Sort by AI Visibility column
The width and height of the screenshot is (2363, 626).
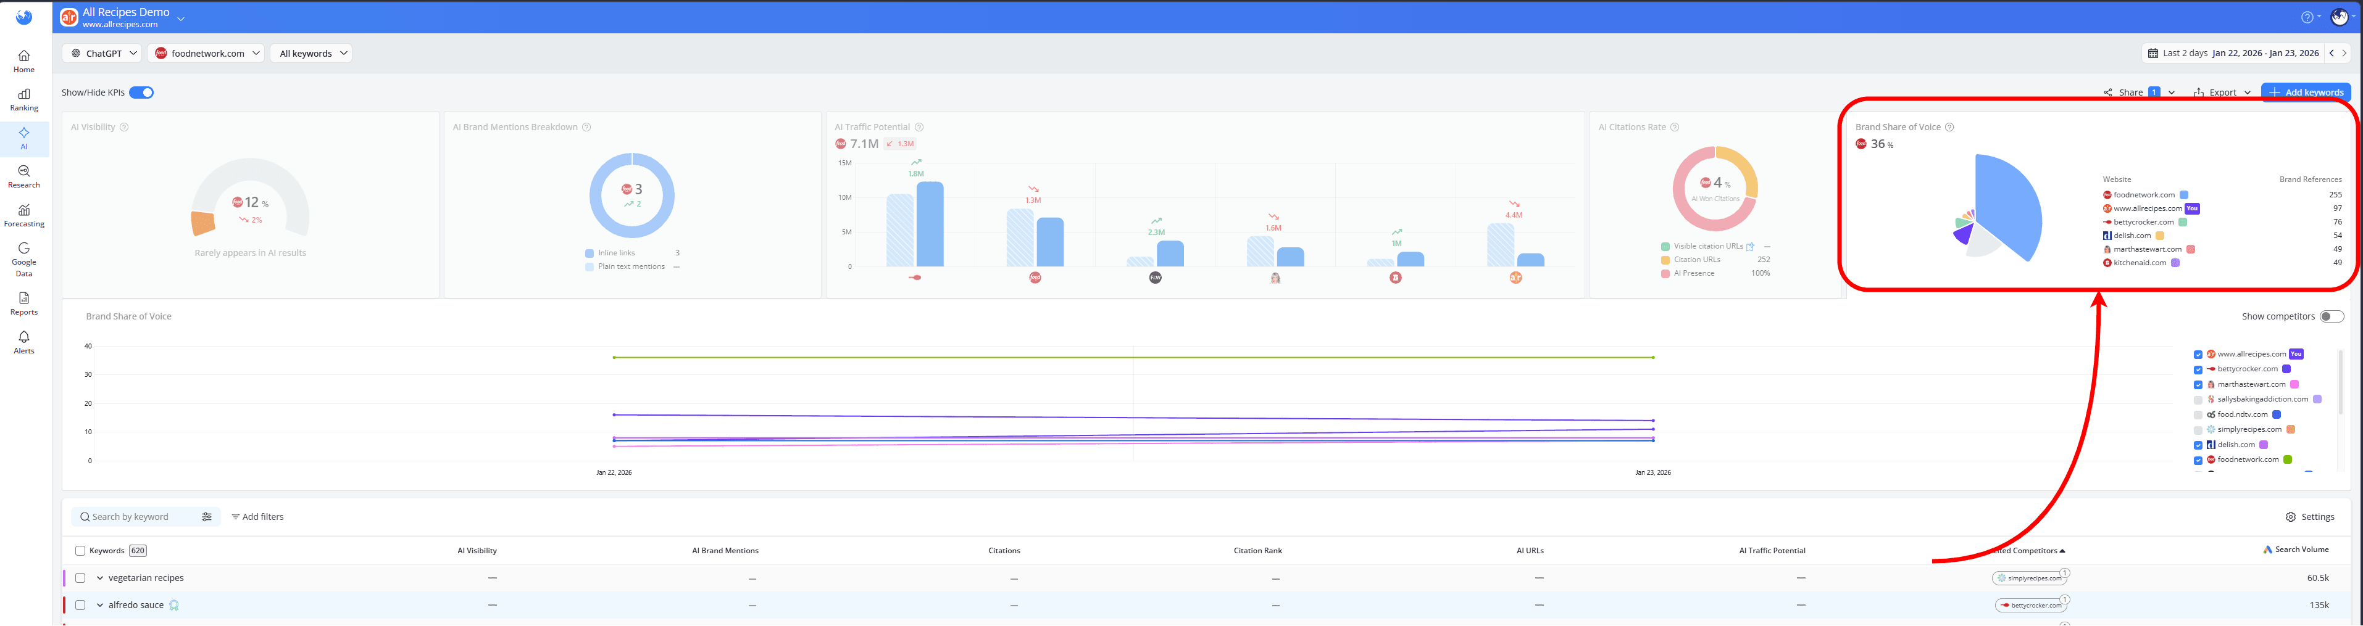(x=477, y=551)
